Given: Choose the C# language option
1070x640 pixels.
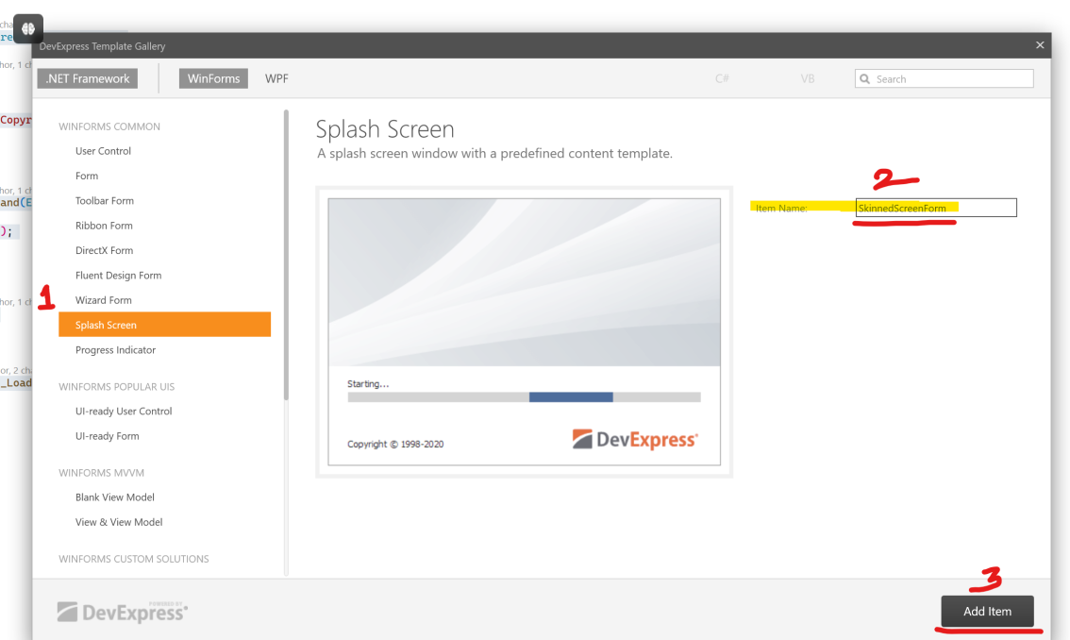Looking at the screenshot, I should point(722,78).
